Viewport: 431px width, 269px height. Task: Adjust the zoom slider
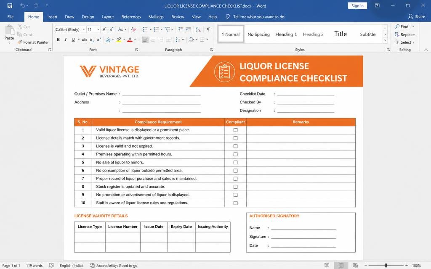click(386, 266)
